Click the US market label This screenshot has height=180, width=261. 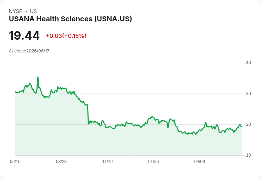[x=33, y=11]
